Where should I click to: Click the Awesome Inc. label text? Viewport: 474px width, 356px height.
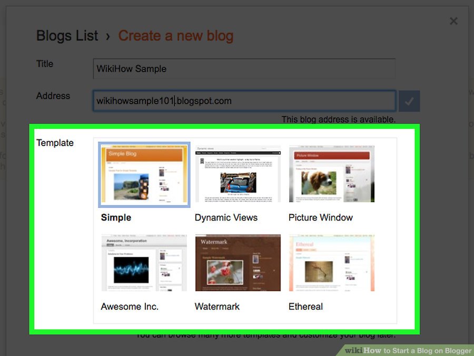(130, 306)
